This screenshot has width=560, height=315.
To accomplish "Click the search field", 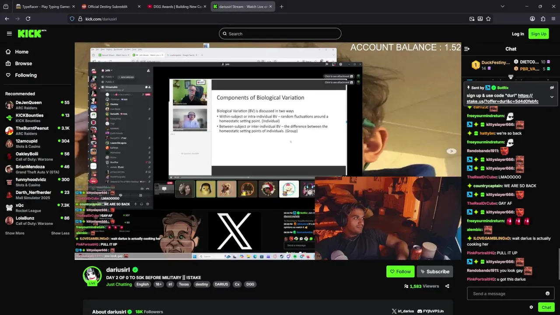I will [x=280, y=34].
